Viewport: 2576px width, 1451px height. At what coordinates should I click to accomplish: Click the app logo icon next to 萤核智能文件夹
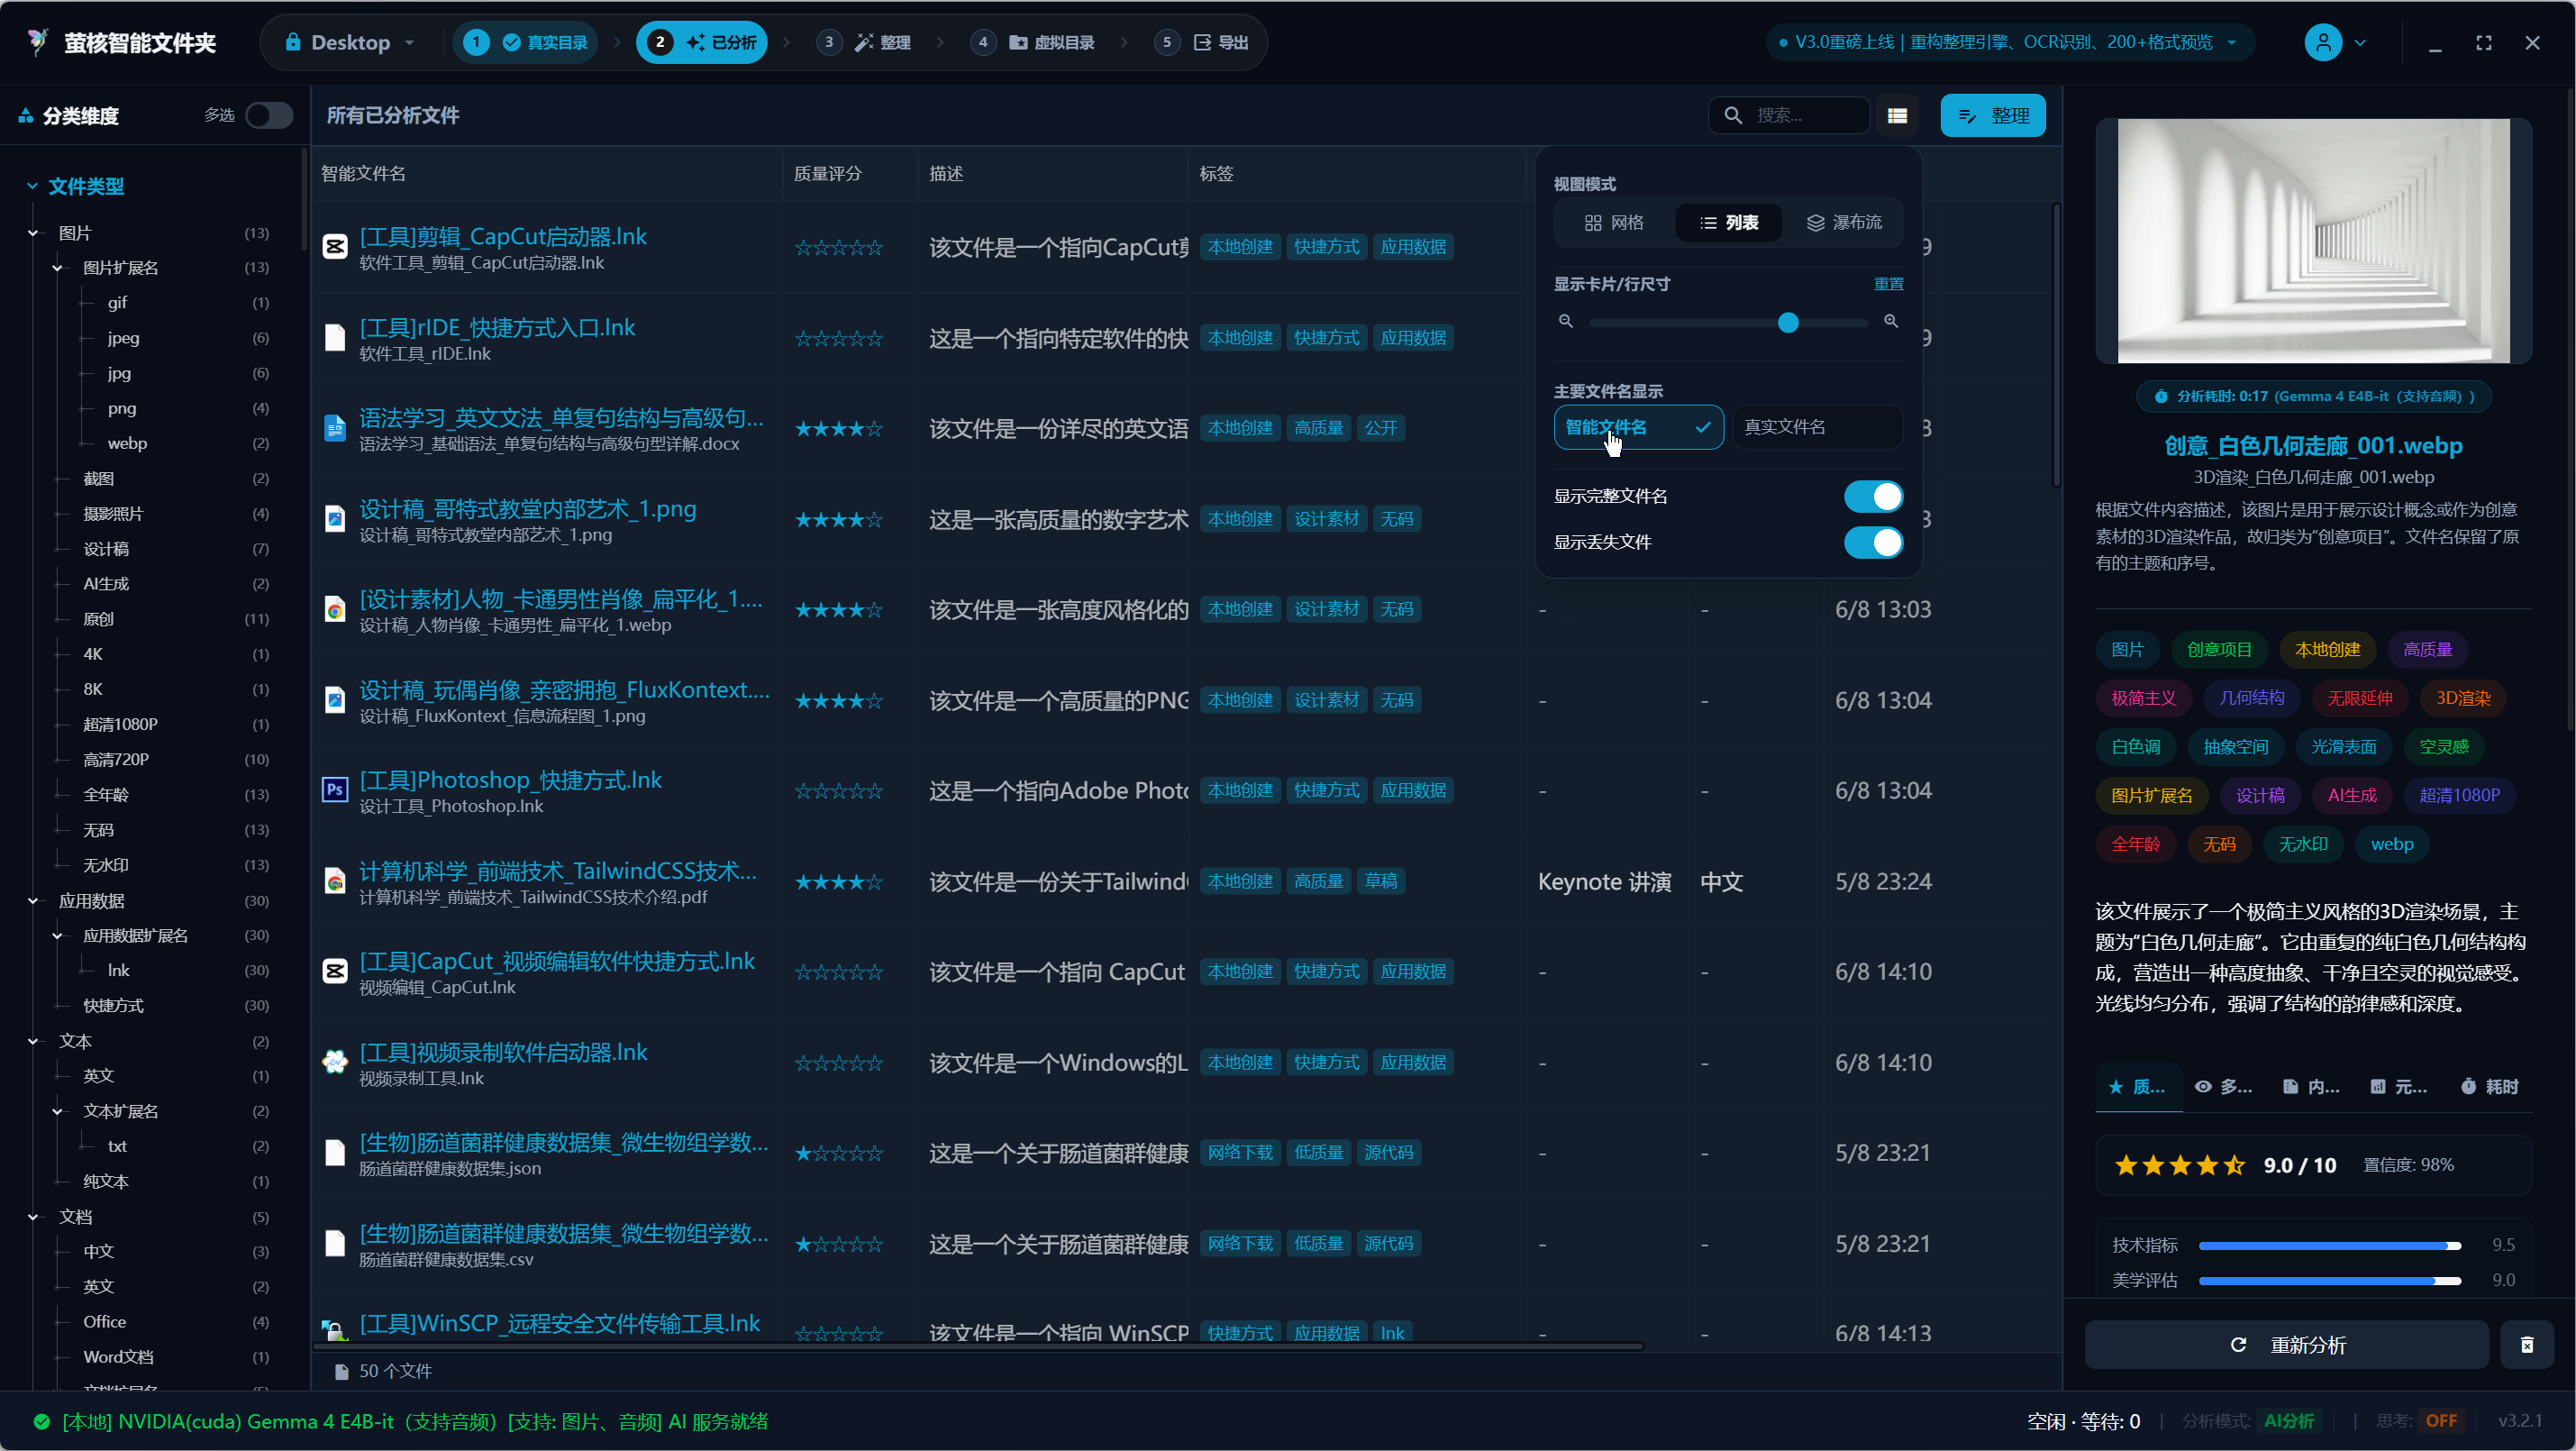pos(38,42)
